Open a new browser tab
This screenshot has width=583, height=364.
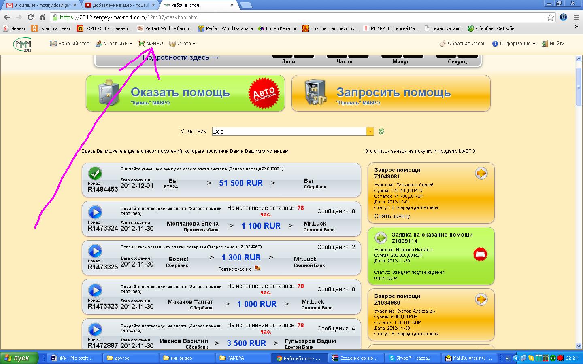click(x=246, y=5)
